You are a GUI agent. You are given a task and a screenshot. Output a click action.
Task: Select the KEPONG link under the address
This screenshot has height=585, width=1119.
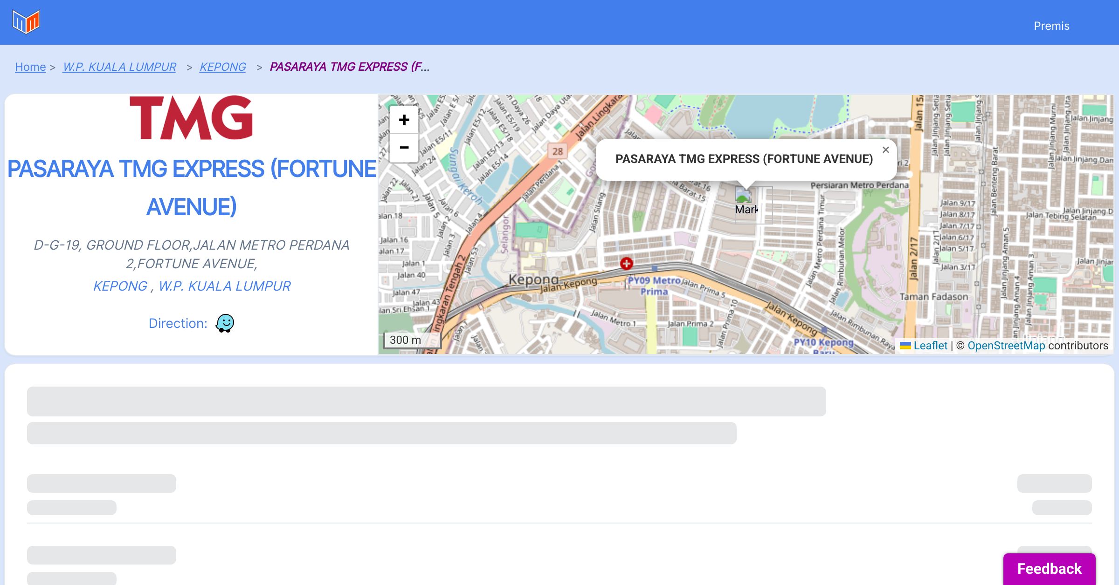[x=120, y=286]
